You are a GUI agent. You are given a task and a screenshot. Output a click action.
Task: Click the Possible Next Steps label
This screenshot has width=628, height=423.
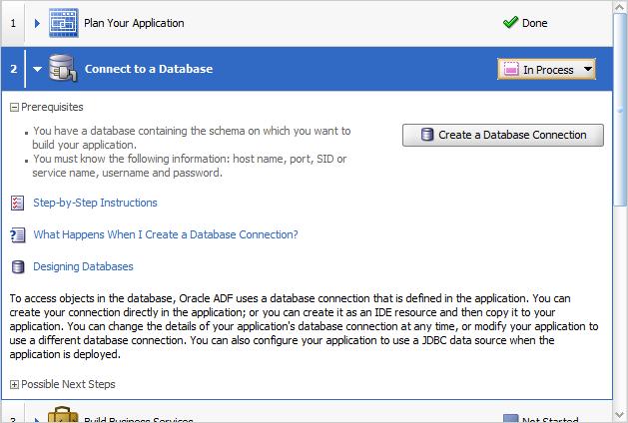click(x=68, y=384)
